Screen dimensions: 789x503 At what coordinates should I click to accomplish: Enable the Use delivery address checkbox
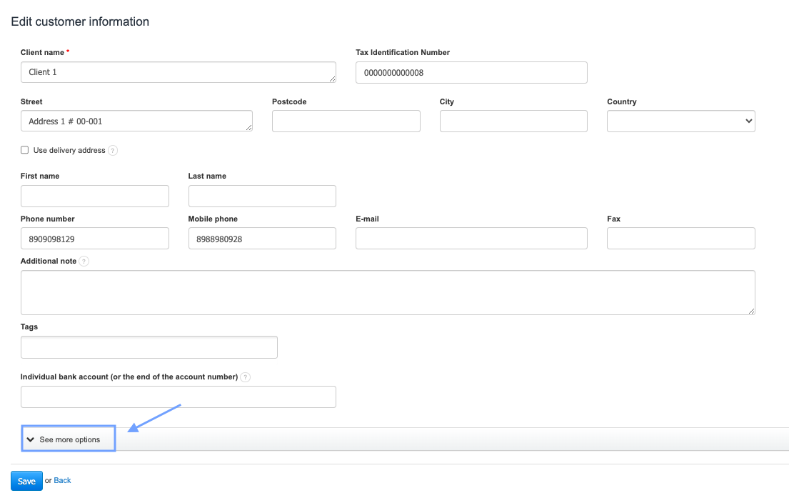25,150
